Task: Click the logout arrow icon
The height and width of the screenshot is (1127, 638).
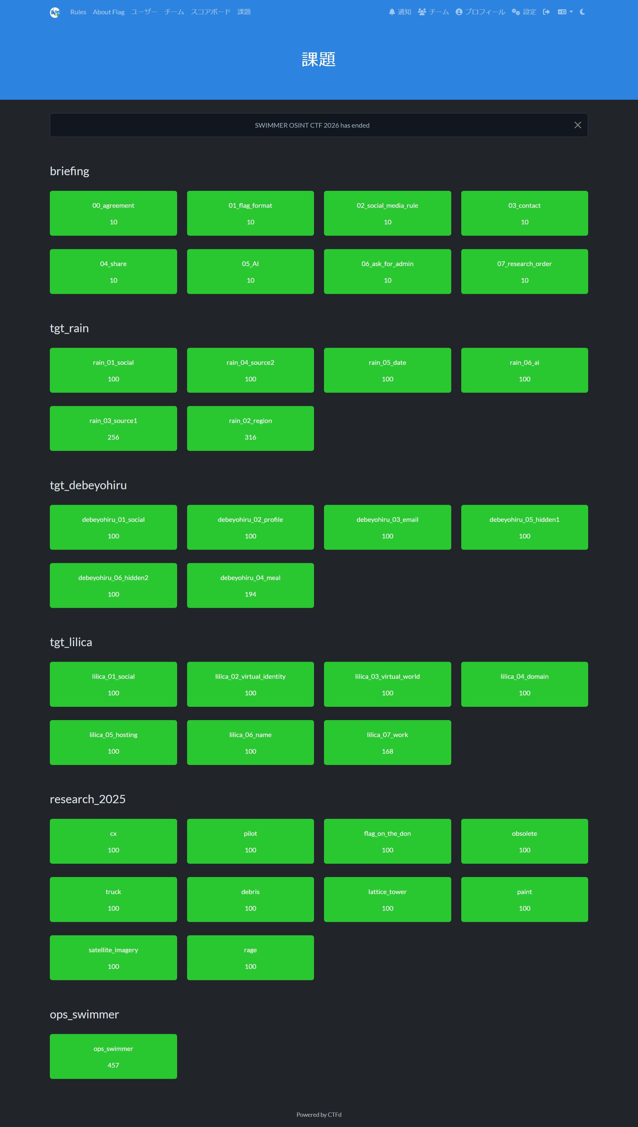Action: coord(546,12)
